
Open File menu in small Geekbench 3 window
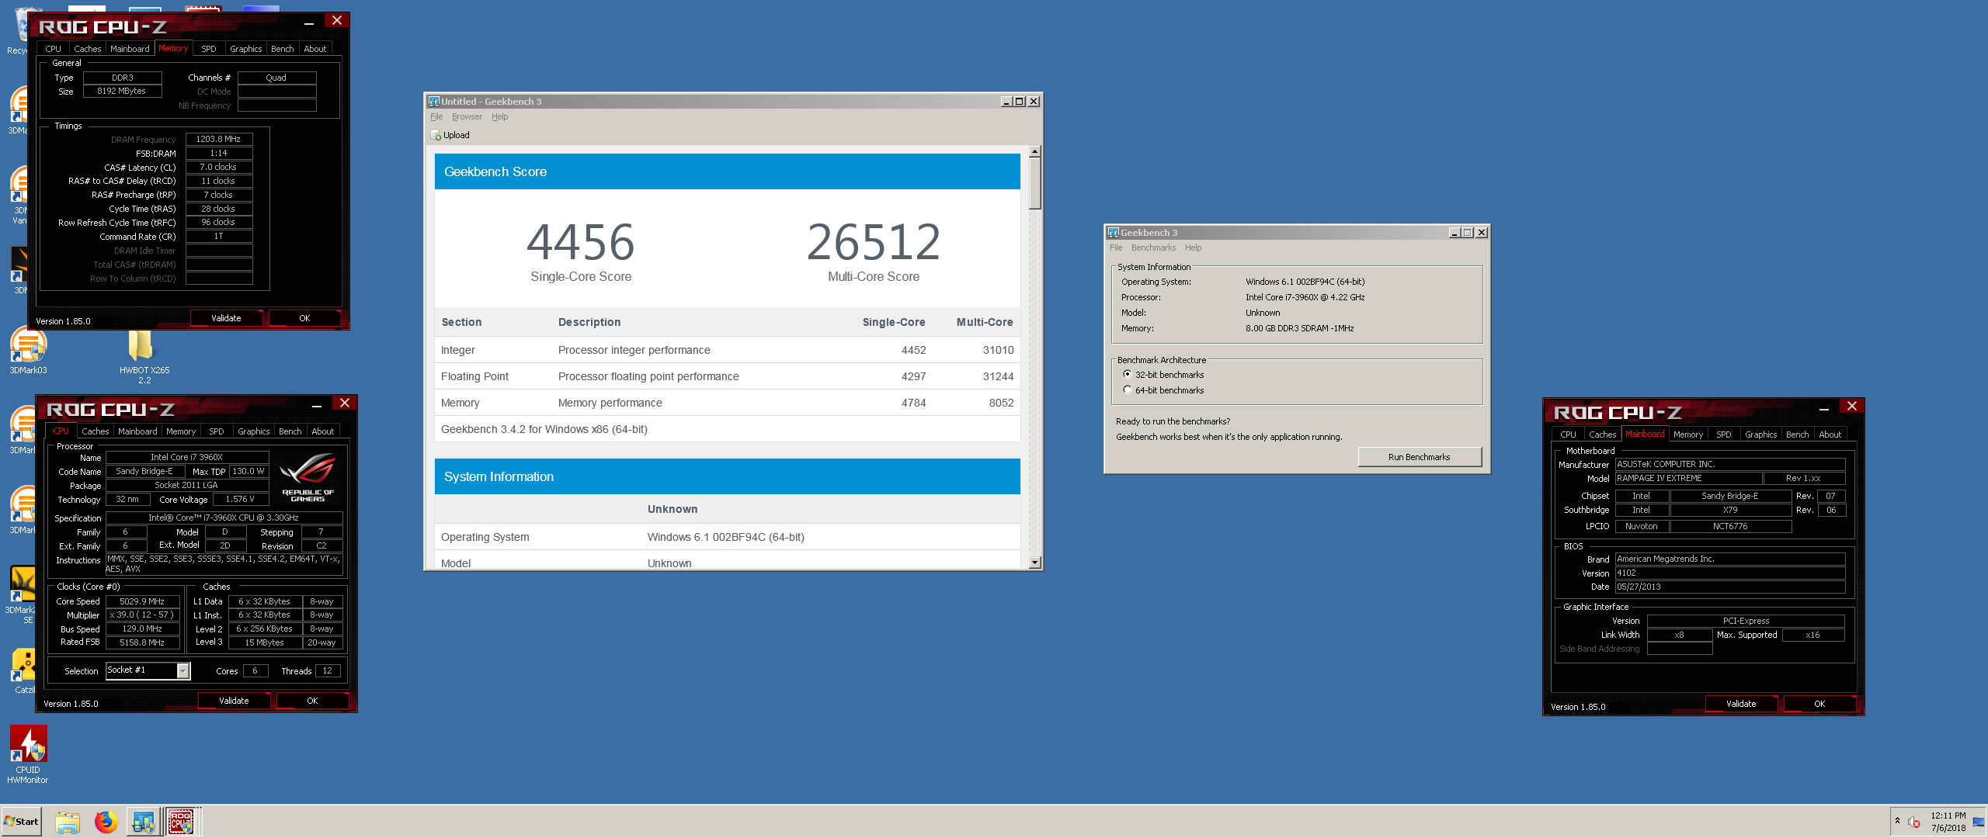(x=1116, y=248)
